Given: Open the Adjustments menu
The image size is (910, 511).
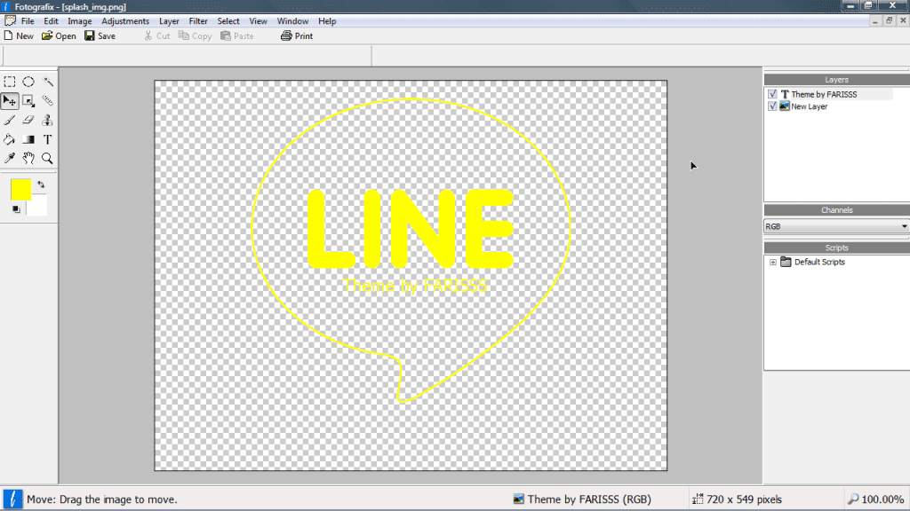Looking at the screenshot, I should click(x=125, y=21).
